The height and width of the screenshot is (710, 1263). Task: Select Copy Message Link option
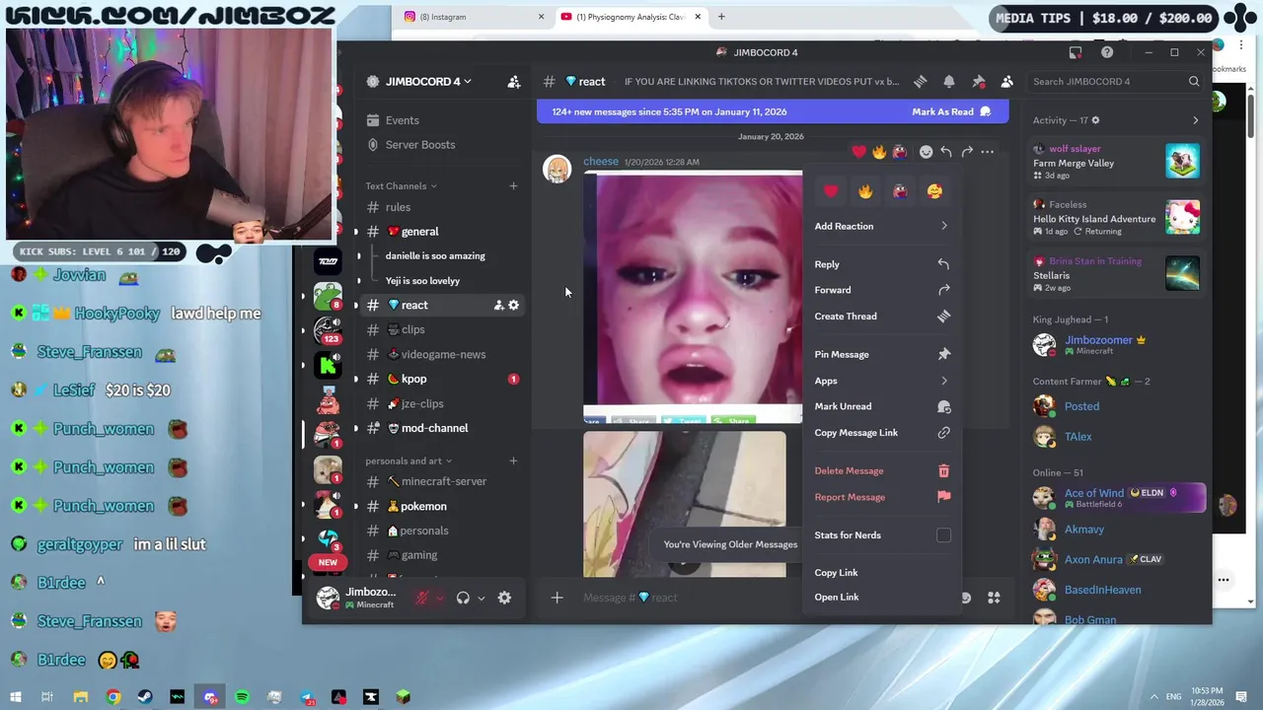point(882,433)
